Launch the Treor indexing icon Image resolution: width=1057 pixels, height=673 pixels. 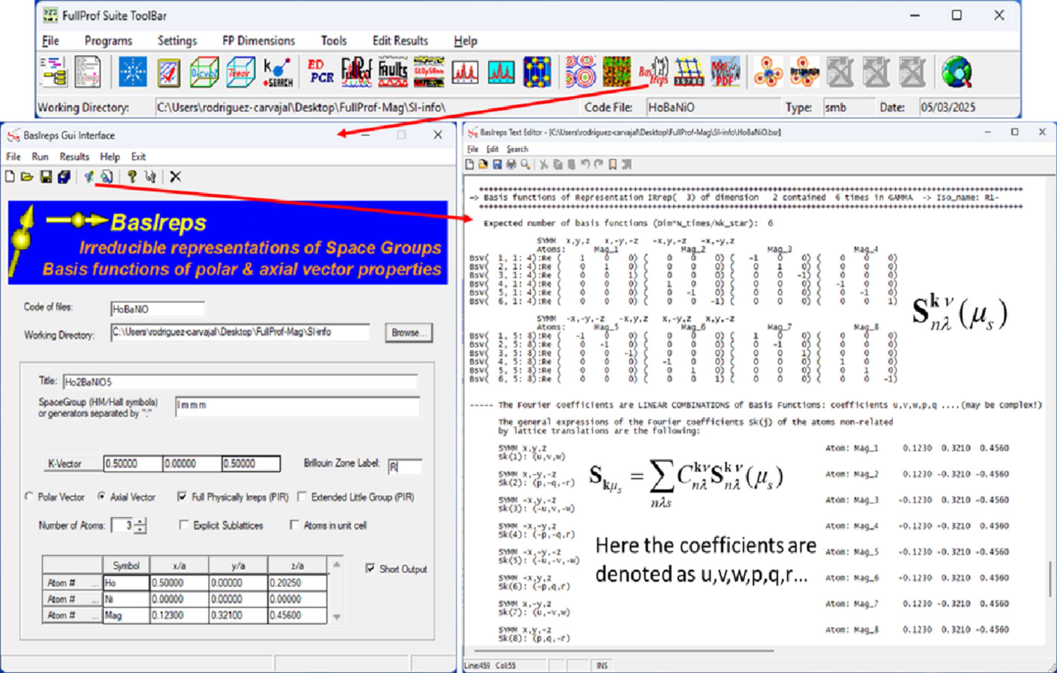pos(241,72)
